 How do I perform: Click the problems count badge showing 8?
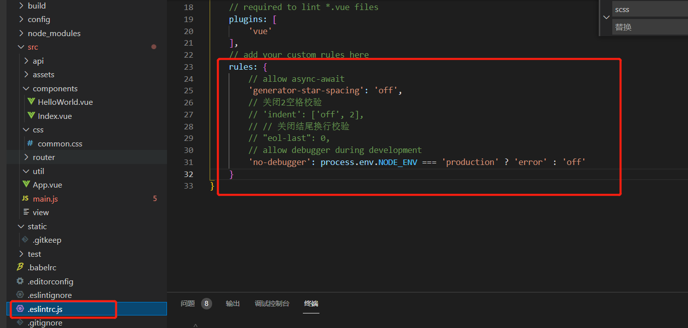(x=206, y=303)
